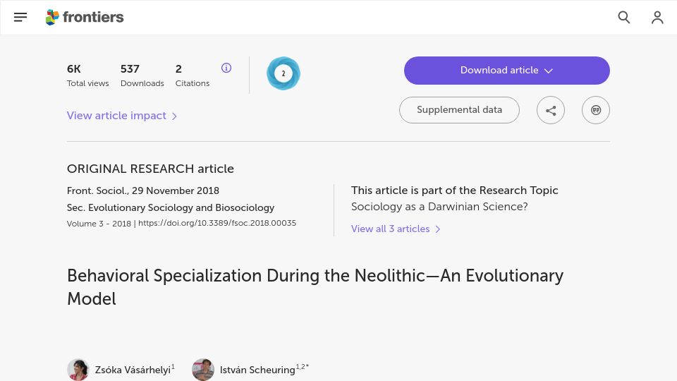Follow the View all 3 articles link

pyautogui.click(x=396, y=229)
